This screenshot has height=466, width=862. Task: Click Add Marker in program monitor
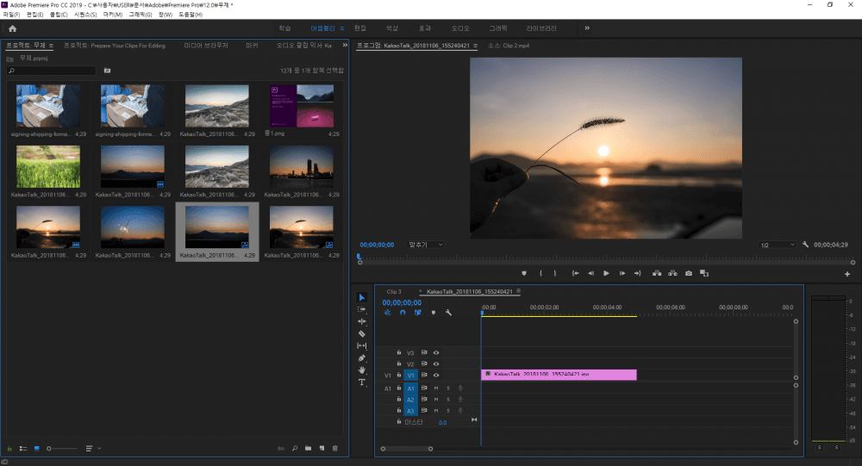pyautogui.click(x=524, y=273)
